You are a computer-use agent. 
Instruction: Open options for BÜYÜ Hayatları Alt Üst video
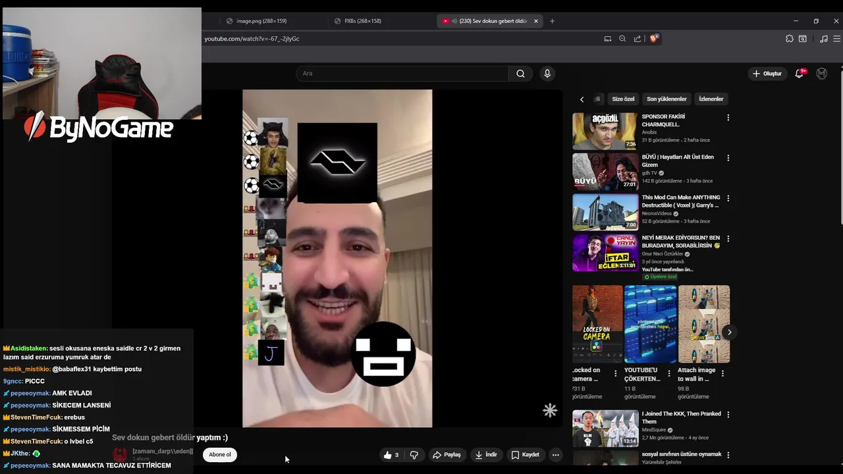(x=728, y=158)
